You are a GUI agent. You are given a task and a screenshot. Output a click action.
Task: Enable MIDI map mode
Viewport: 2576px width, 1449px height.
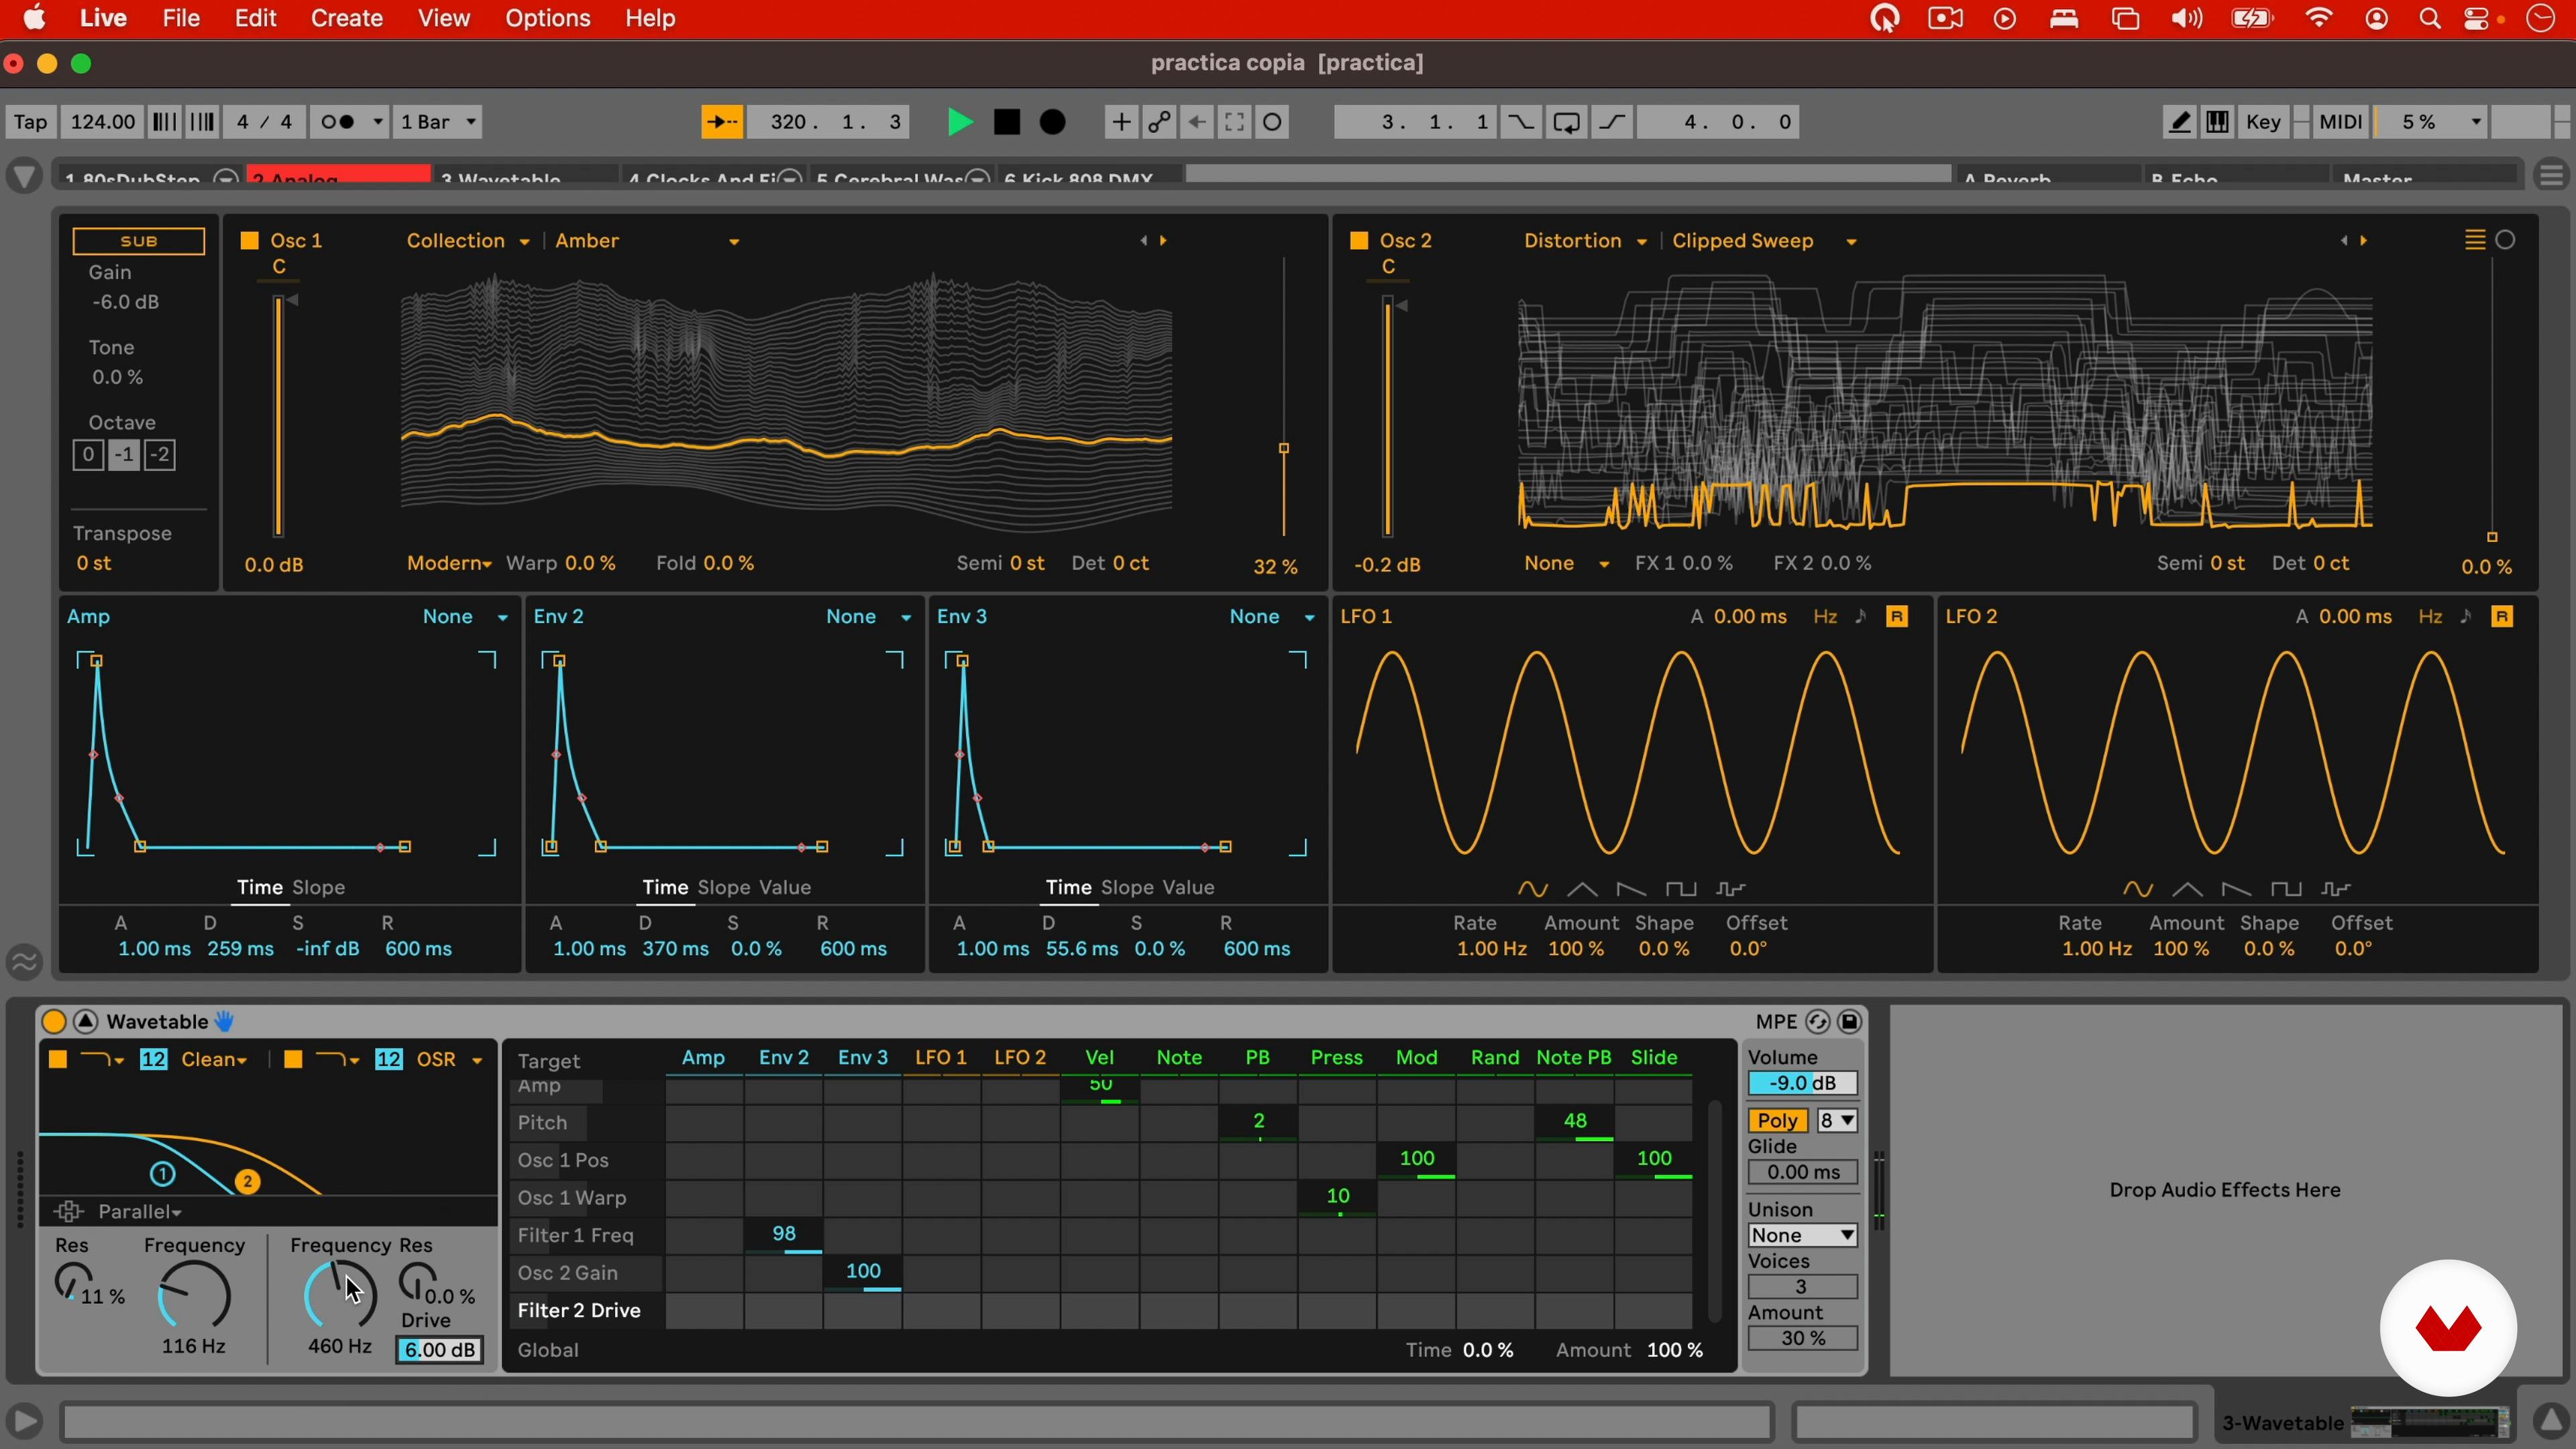[x=2340, y=122]
